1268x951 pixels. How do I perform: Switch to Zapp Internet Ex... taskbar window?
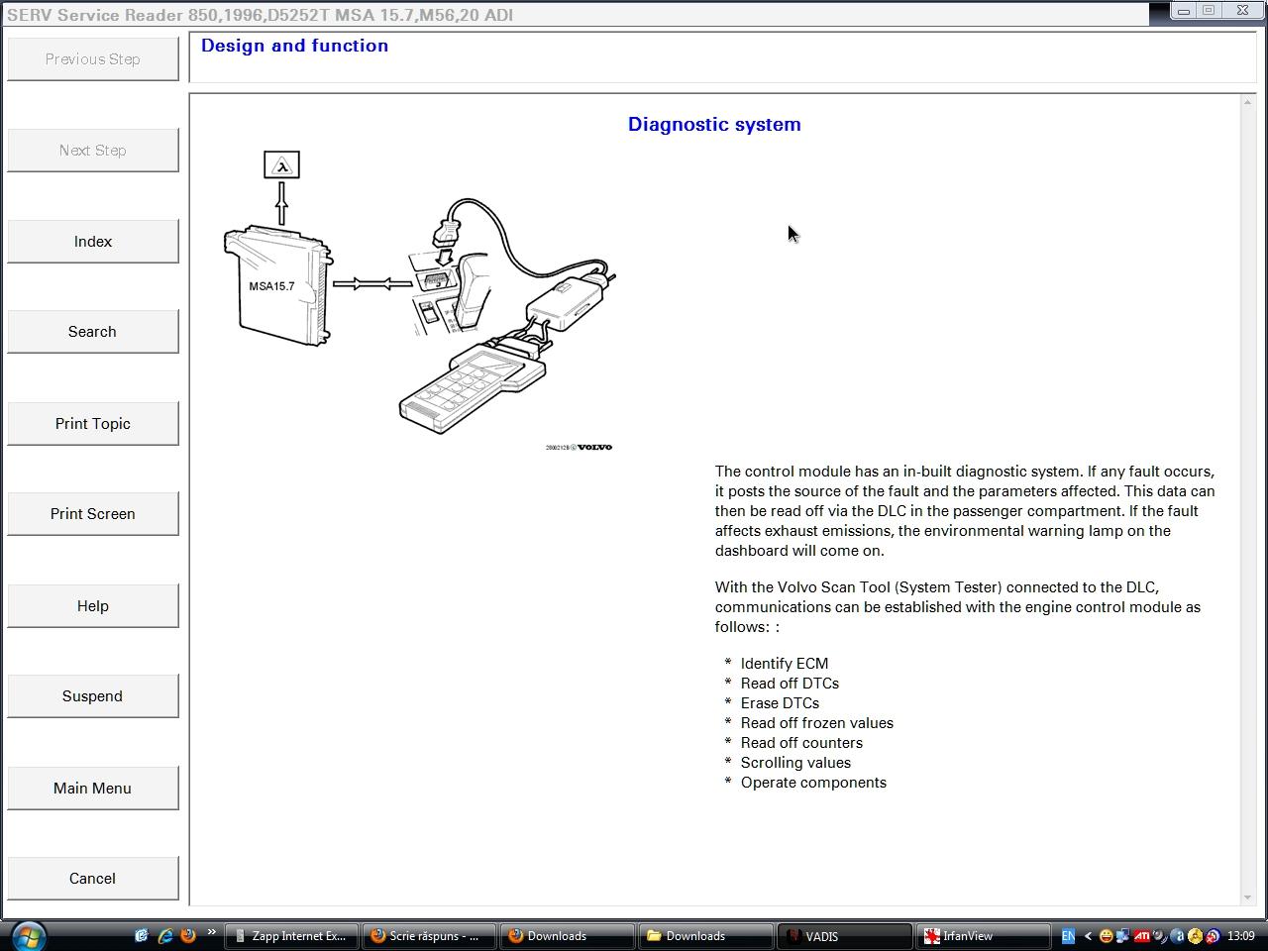(x=291, y=936)
